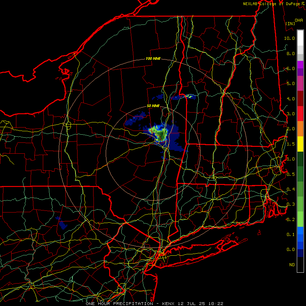Click the 0.1 legend value
The image size is (306, 306).
pyautogui.click(x=291, y=234)
